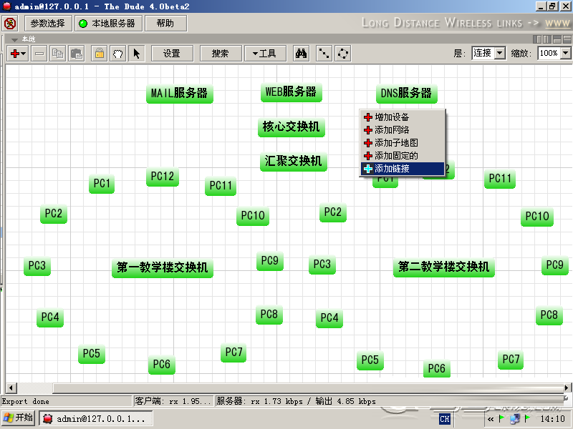This screenshot has width=573, height=429.
Task: Open the 帮助 help button
Action: click(x=165, y=24)
